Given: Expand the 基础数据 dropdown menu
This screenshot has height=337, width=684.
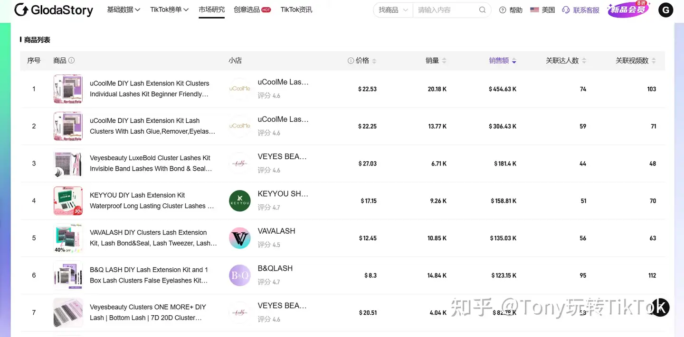Looking at the screenshot, I should [x=123, y=9].
